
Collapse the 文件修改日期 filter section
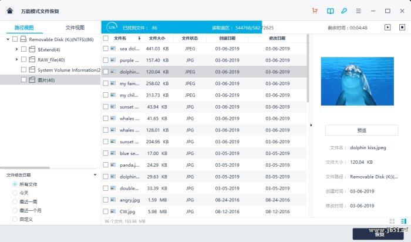pyautogui.click(x=95, y=174)
